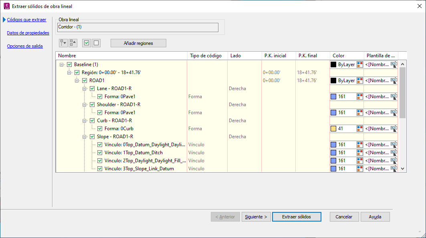Collapse the Curb - ROAD1-R node
This screenshot has height=238, width=426.
(85, 121)
